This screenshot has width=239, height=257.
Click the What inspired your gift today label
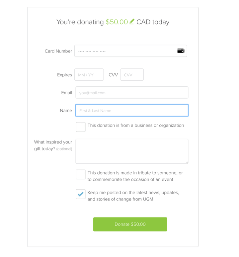tap(53, 145)
